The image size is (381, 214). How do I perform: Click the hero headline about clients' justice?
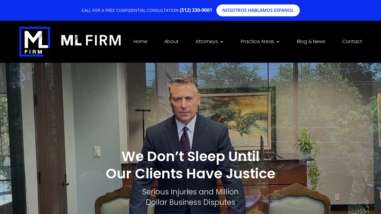coord(190,165)
